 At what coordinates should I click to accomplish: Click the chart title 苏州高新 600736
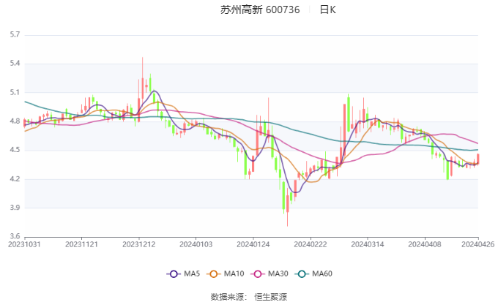coord(260,10)
